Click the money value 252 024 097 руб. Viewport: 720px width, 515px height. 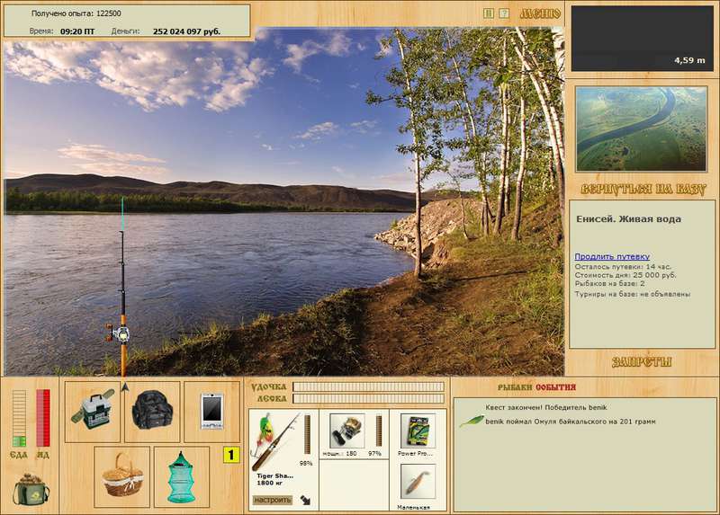point(187,31)
